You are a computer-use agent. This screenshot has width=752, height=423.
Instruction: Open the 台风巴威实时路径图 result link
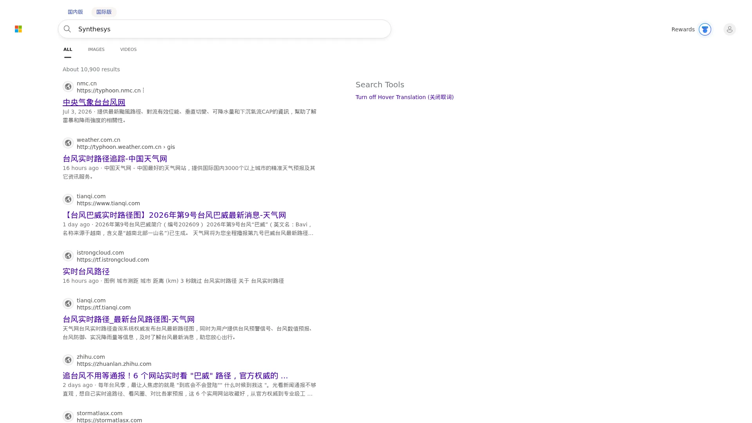[174, 215]
